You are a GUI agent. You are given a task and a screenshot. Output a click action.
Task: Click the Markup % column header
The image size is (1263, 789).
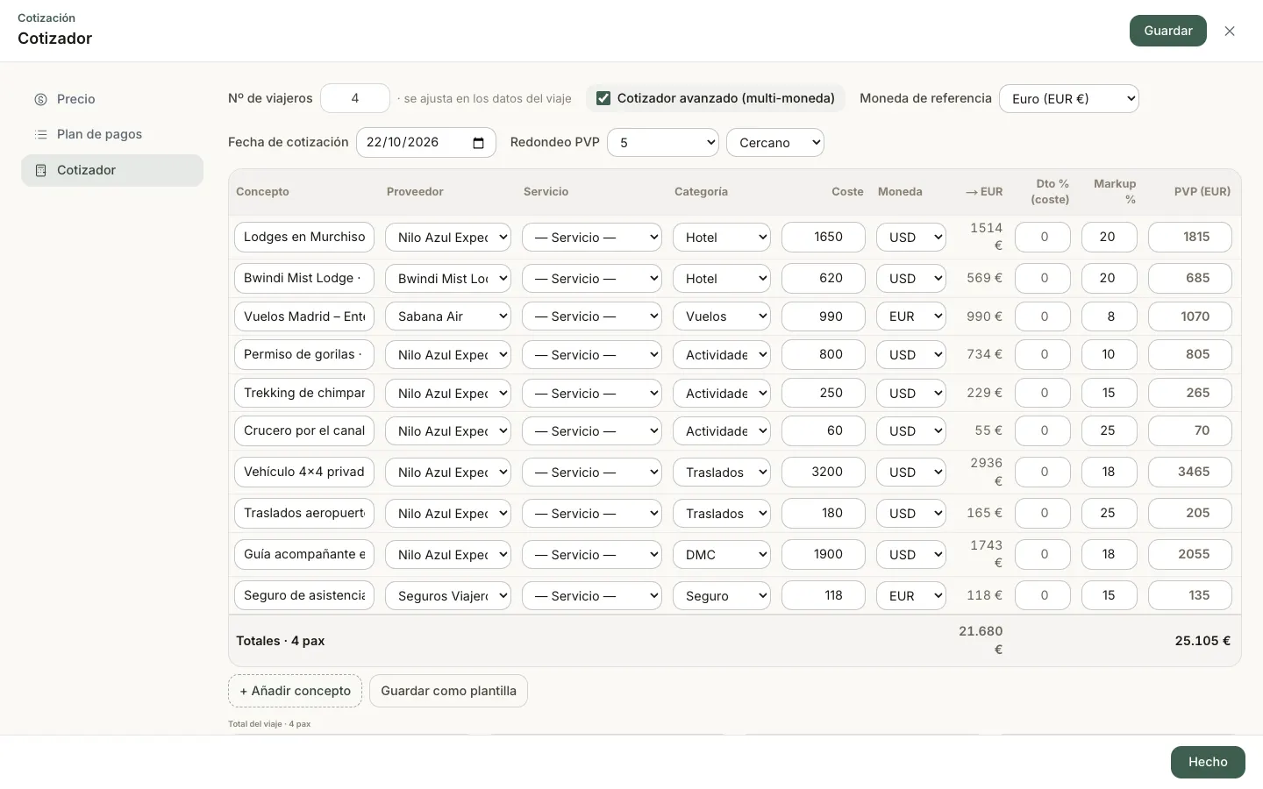(x=1115, y=192)
